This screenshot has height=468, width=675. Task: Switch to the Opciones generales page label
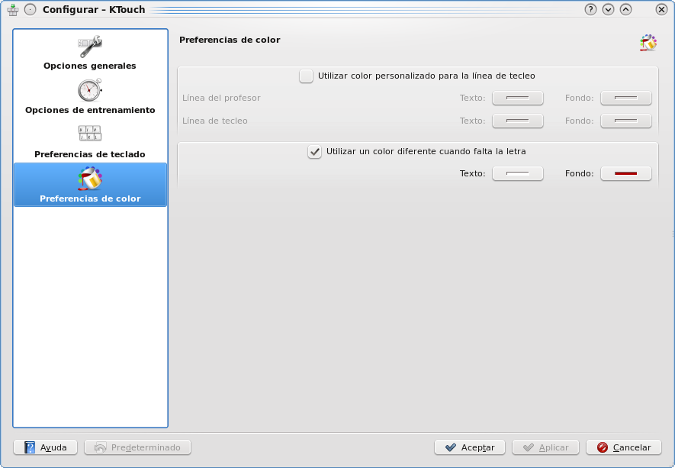[89, 66]
